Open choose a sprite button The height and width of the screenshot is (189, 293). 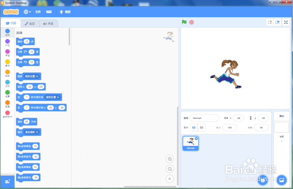click(x=263, y=180)
